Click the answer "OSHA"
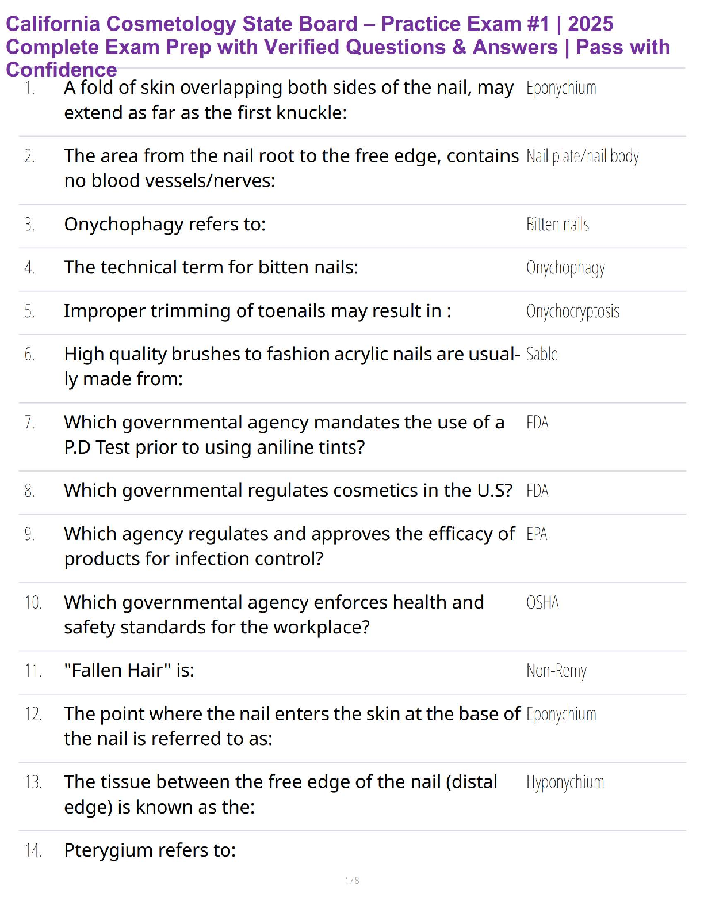The image size is (704, 912). pyautogui.click(x=542, y=603)
